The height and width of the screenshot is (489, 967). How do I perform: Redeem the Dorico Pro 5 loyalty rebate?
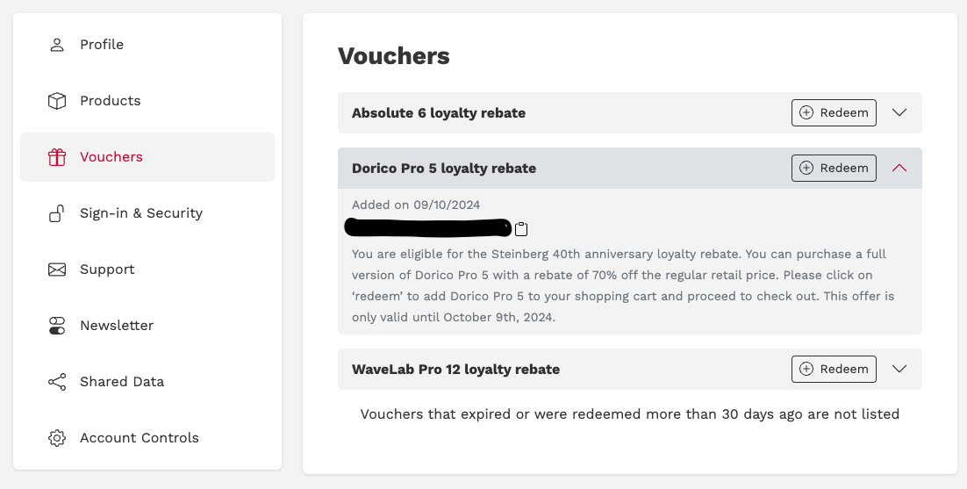[834, 168]
